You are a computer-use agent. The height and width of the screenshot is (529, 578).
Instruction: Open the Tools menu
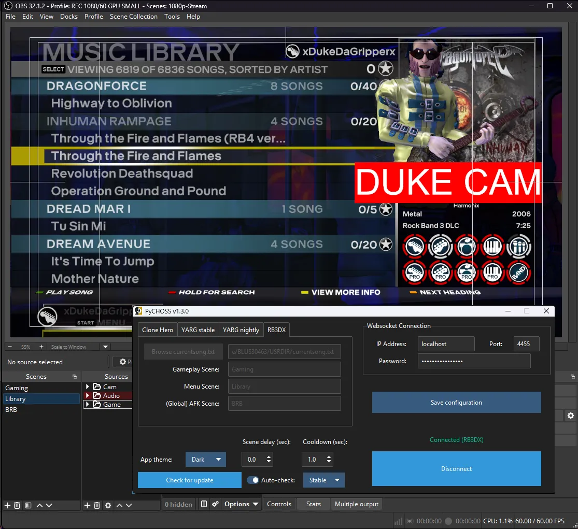coord(172,17)
